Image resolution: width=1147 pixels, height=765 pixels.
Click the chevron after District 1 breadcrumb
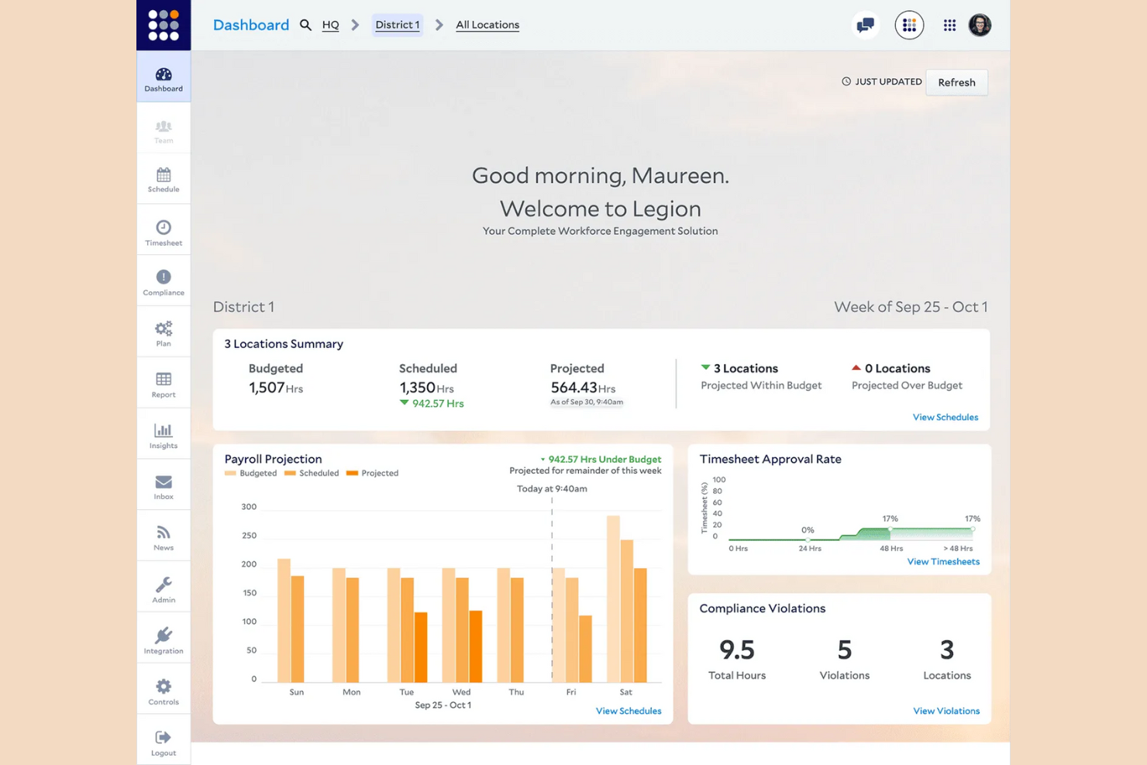439,25
